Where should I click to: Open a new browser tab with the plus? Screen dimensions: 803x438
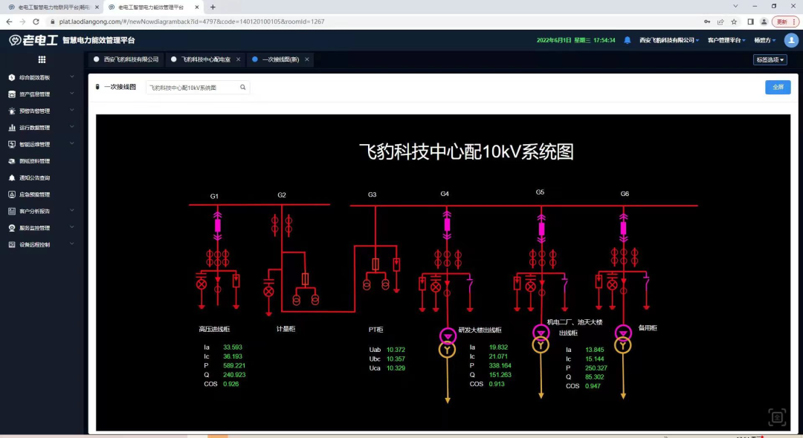tap(213, 7)
